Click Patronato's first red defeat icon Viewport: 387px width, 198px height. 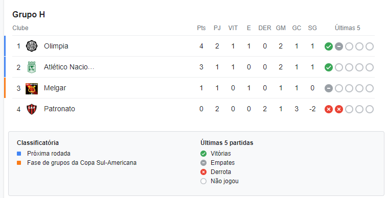point(329,109)
